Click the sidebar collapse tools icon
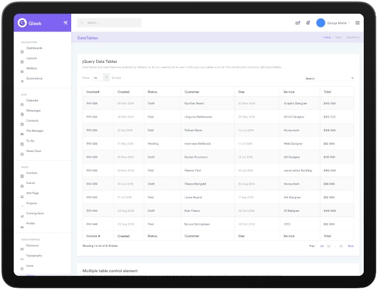Image resolution: width=378 pixels, height=290 pixels. (x=65, y=23)
